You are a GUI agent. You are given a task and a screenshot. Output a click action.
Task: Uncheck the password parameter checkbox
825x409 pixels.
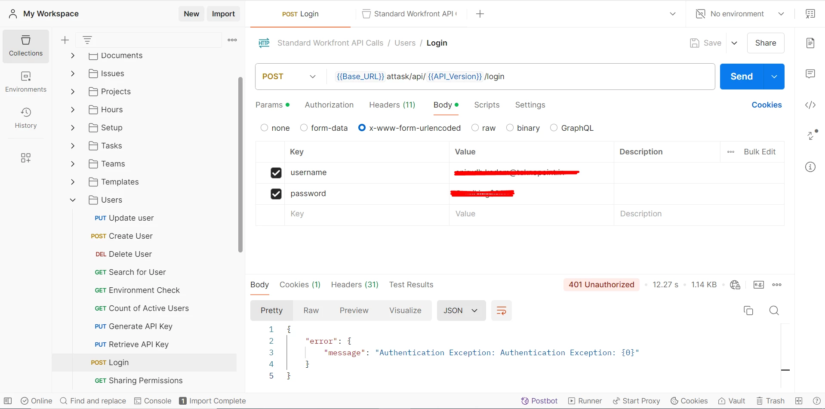(276, 194)
